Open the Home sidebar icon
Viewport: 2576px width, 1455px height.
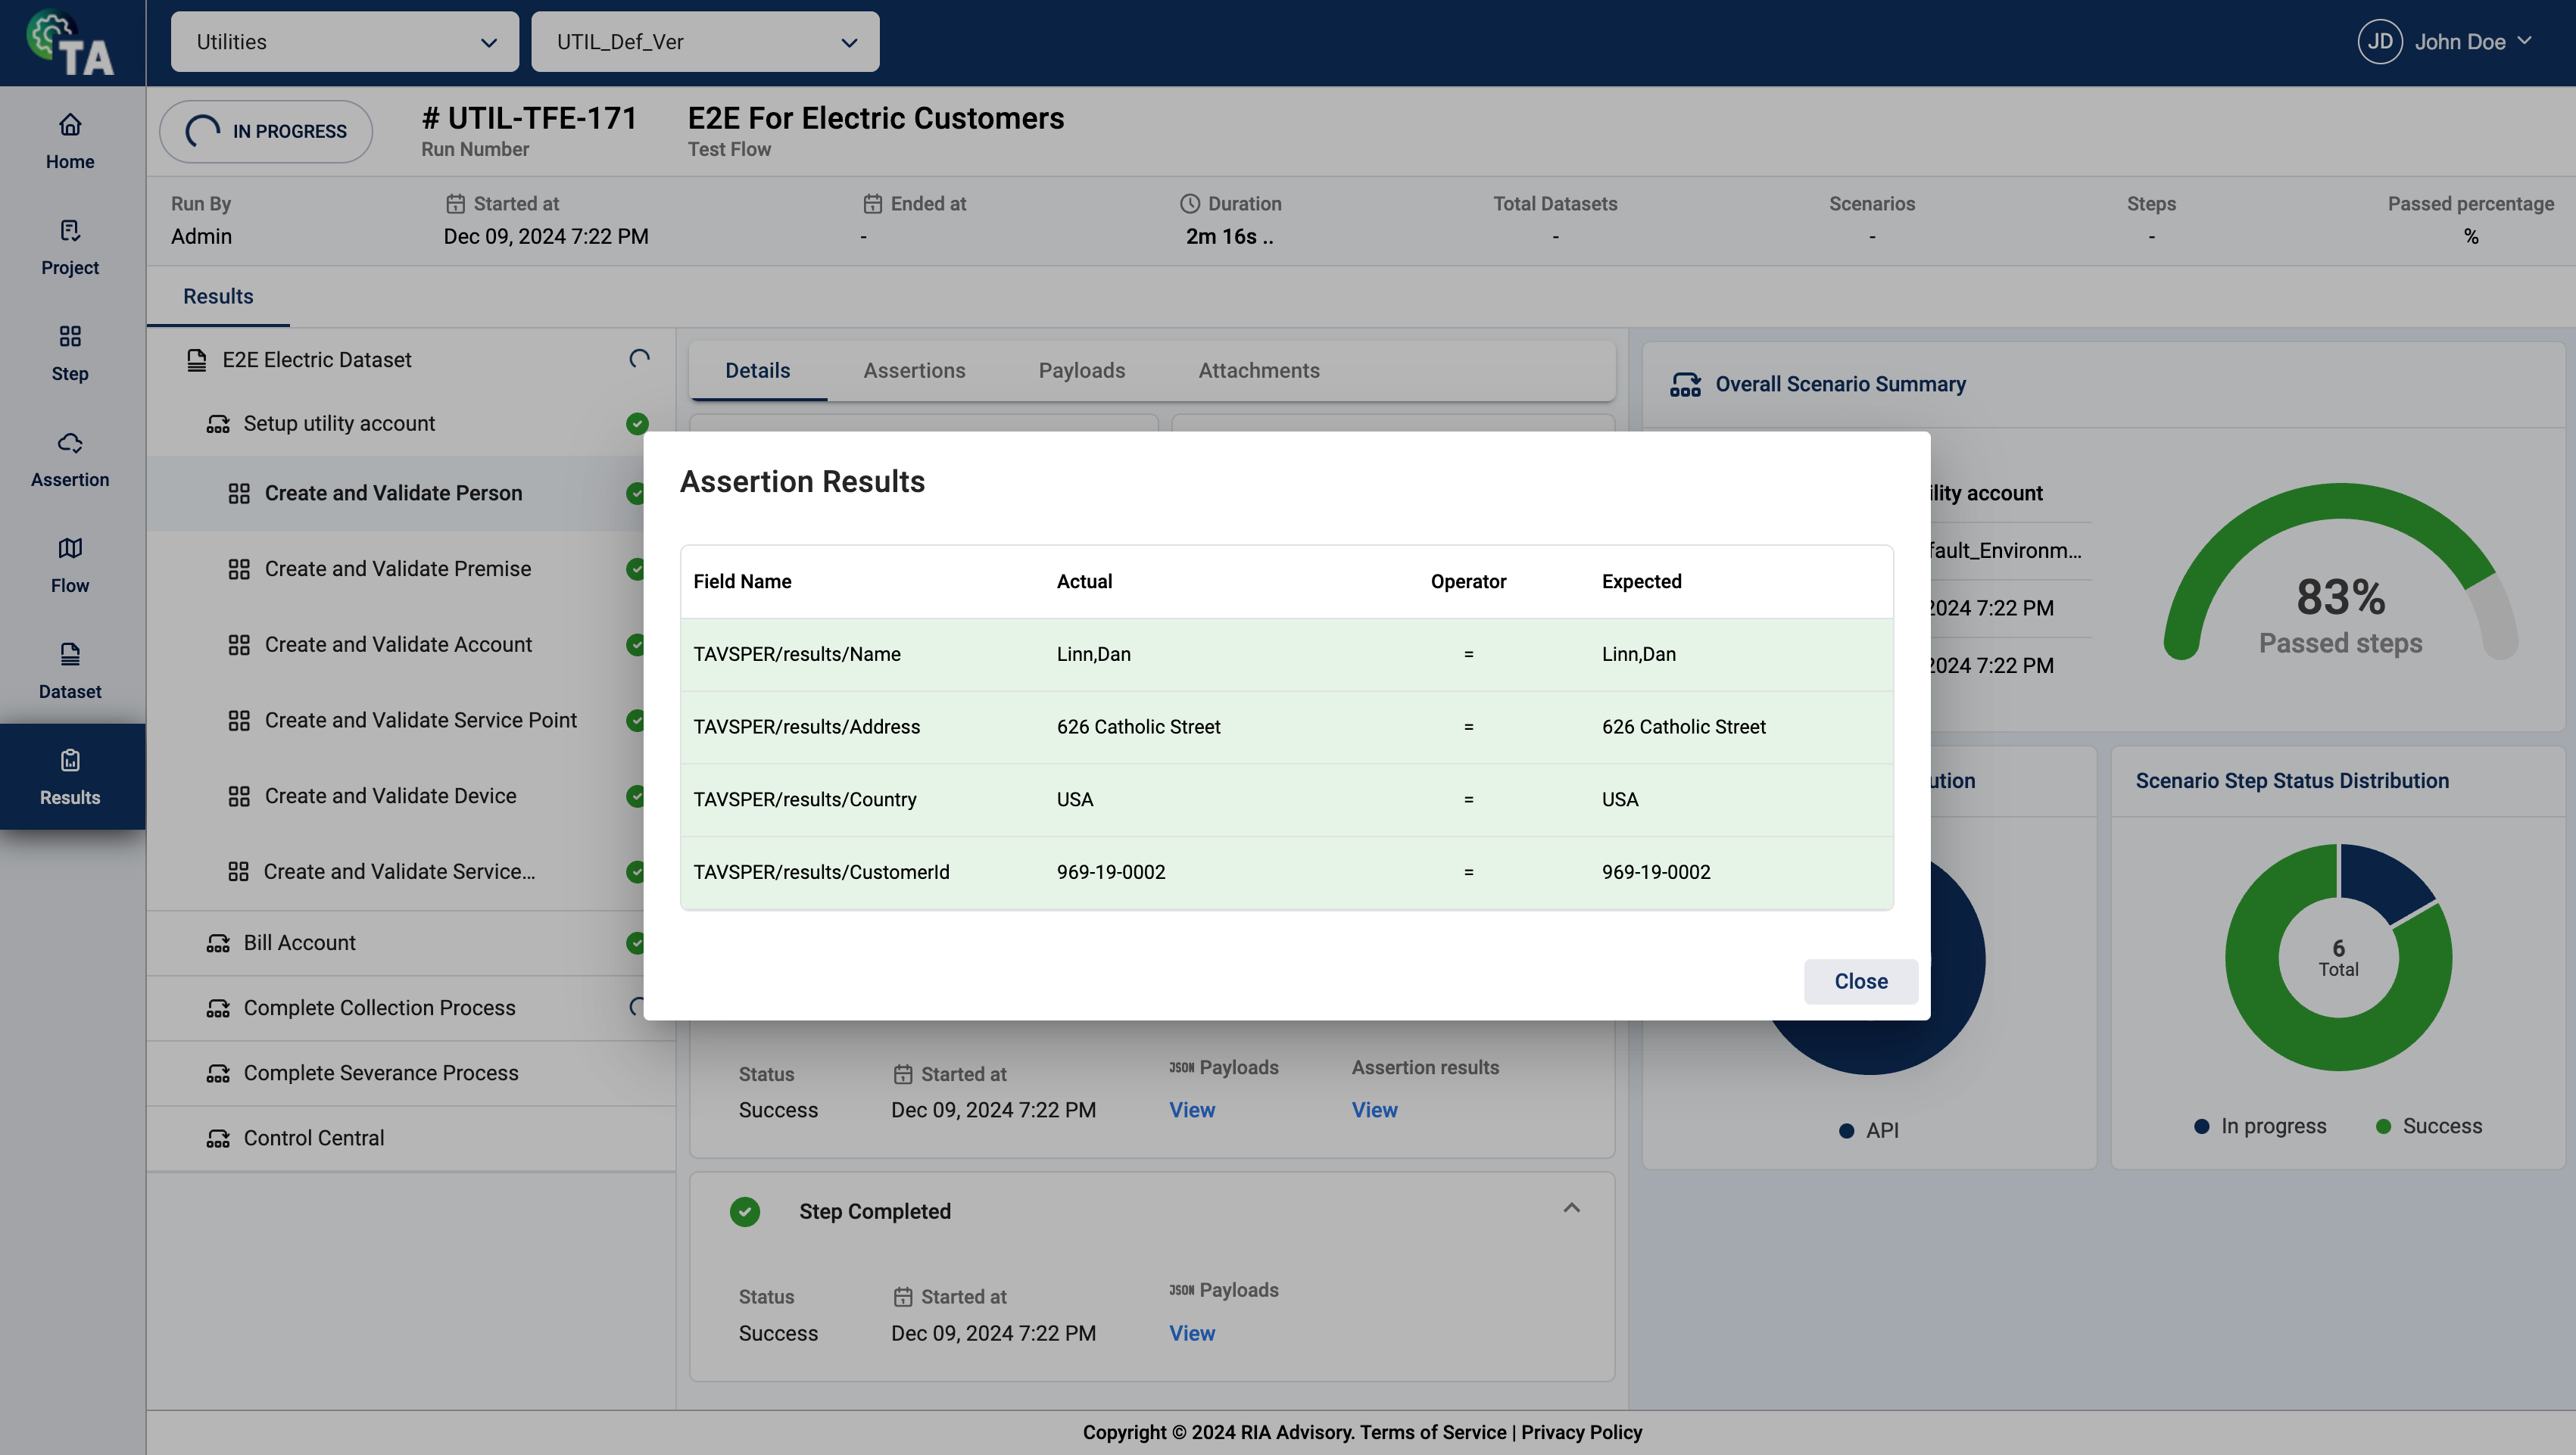(x=70, y=125)
